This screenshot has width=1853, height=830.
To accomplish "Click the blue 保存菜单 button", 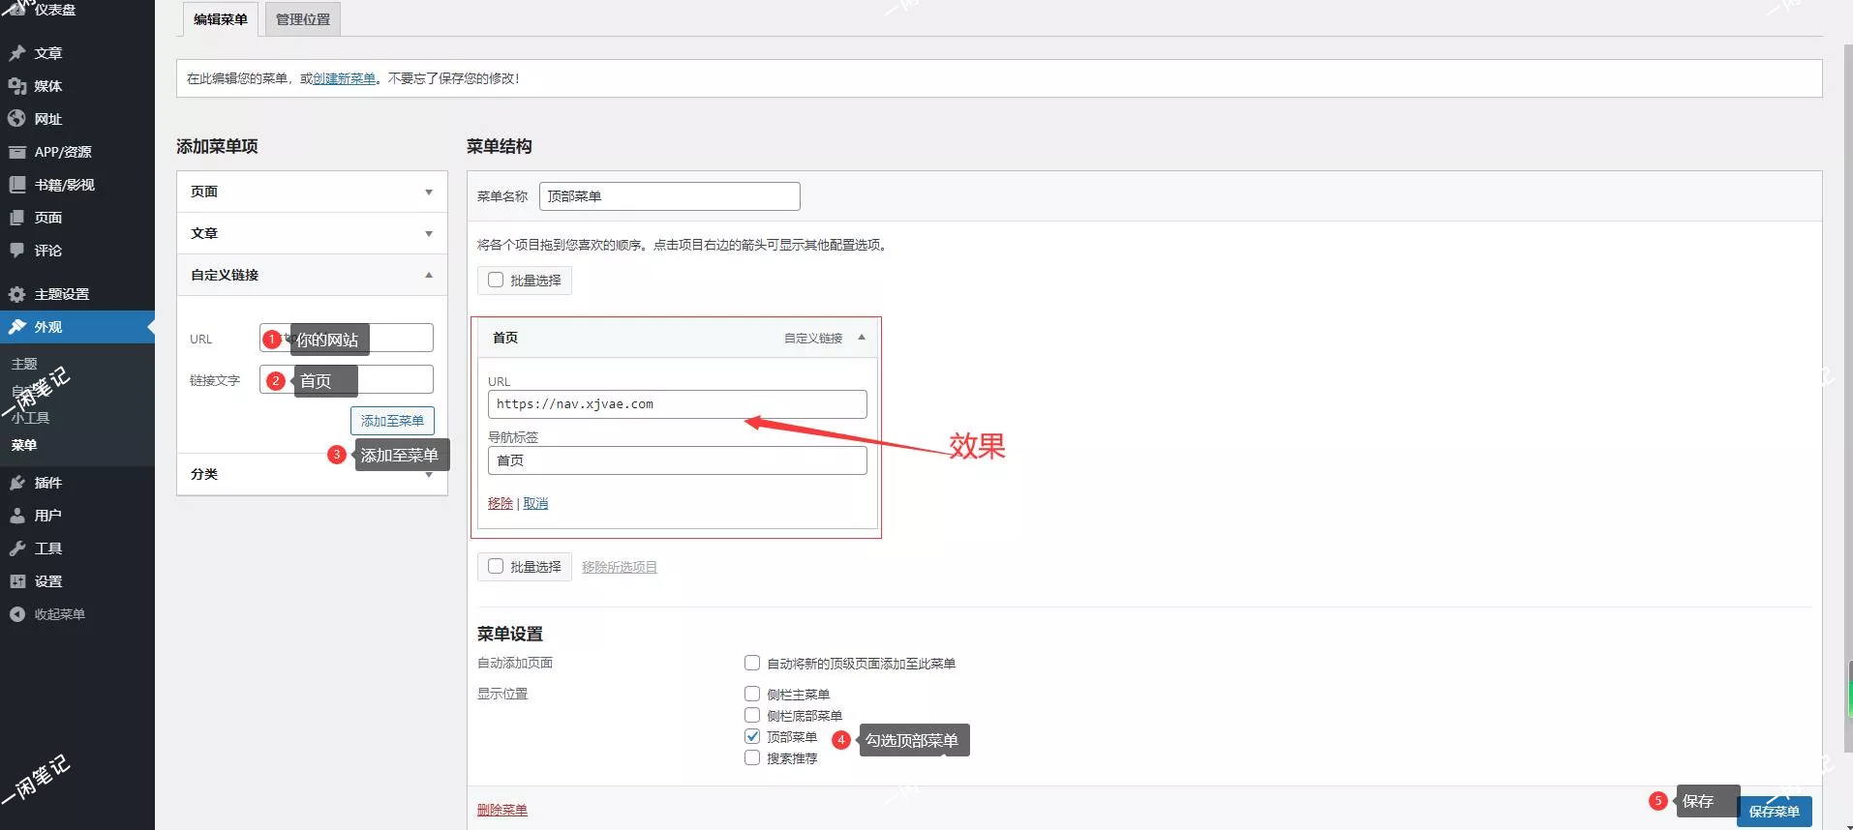I will pos(1774,812).
